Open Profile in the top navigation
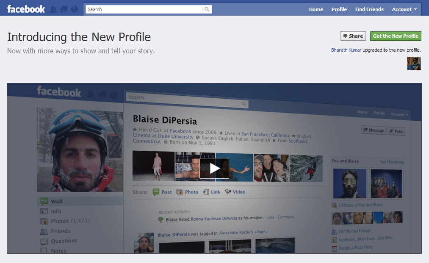This screenshot has height=263, width=429. coord(339,9)
